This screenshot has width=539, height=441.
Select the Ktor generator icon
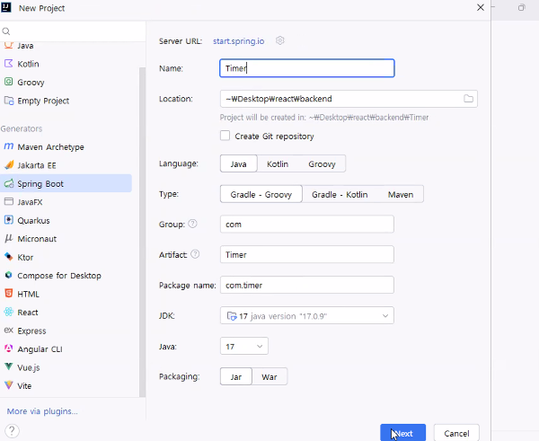9,257
